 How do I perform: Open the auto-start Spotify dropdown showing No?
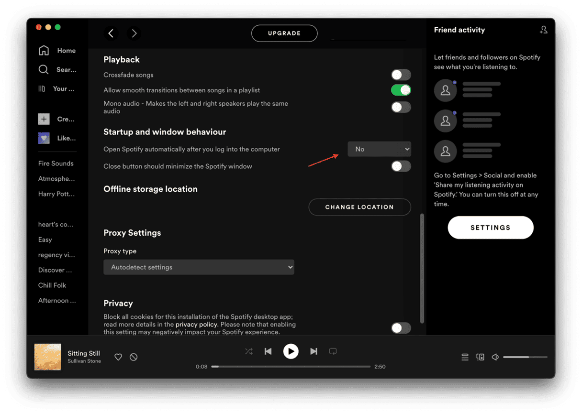pos(379,149)
